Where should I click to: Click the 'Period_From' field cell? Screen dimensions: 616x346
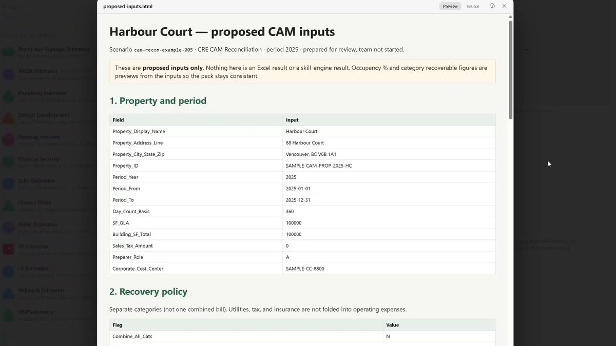(196, 189)
